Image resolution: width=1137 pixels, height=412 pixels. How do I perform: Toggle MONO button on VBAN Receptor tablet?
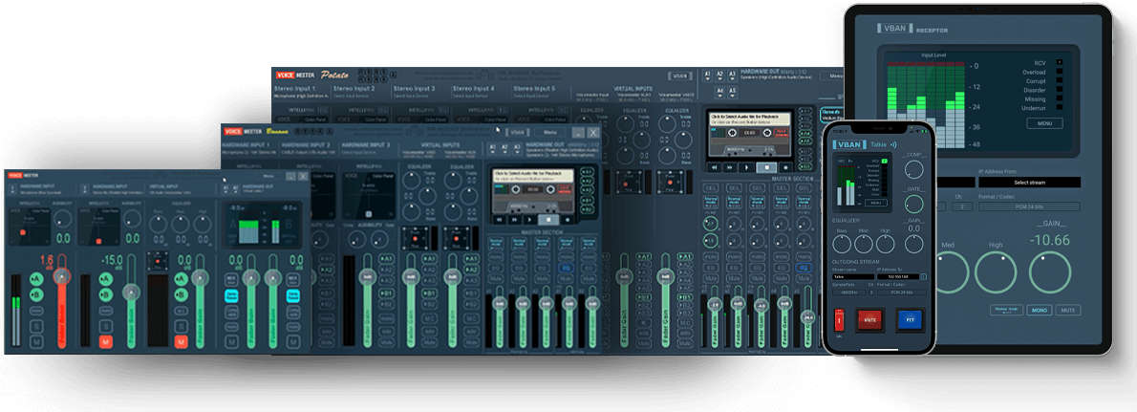[x=1040, y=310]
